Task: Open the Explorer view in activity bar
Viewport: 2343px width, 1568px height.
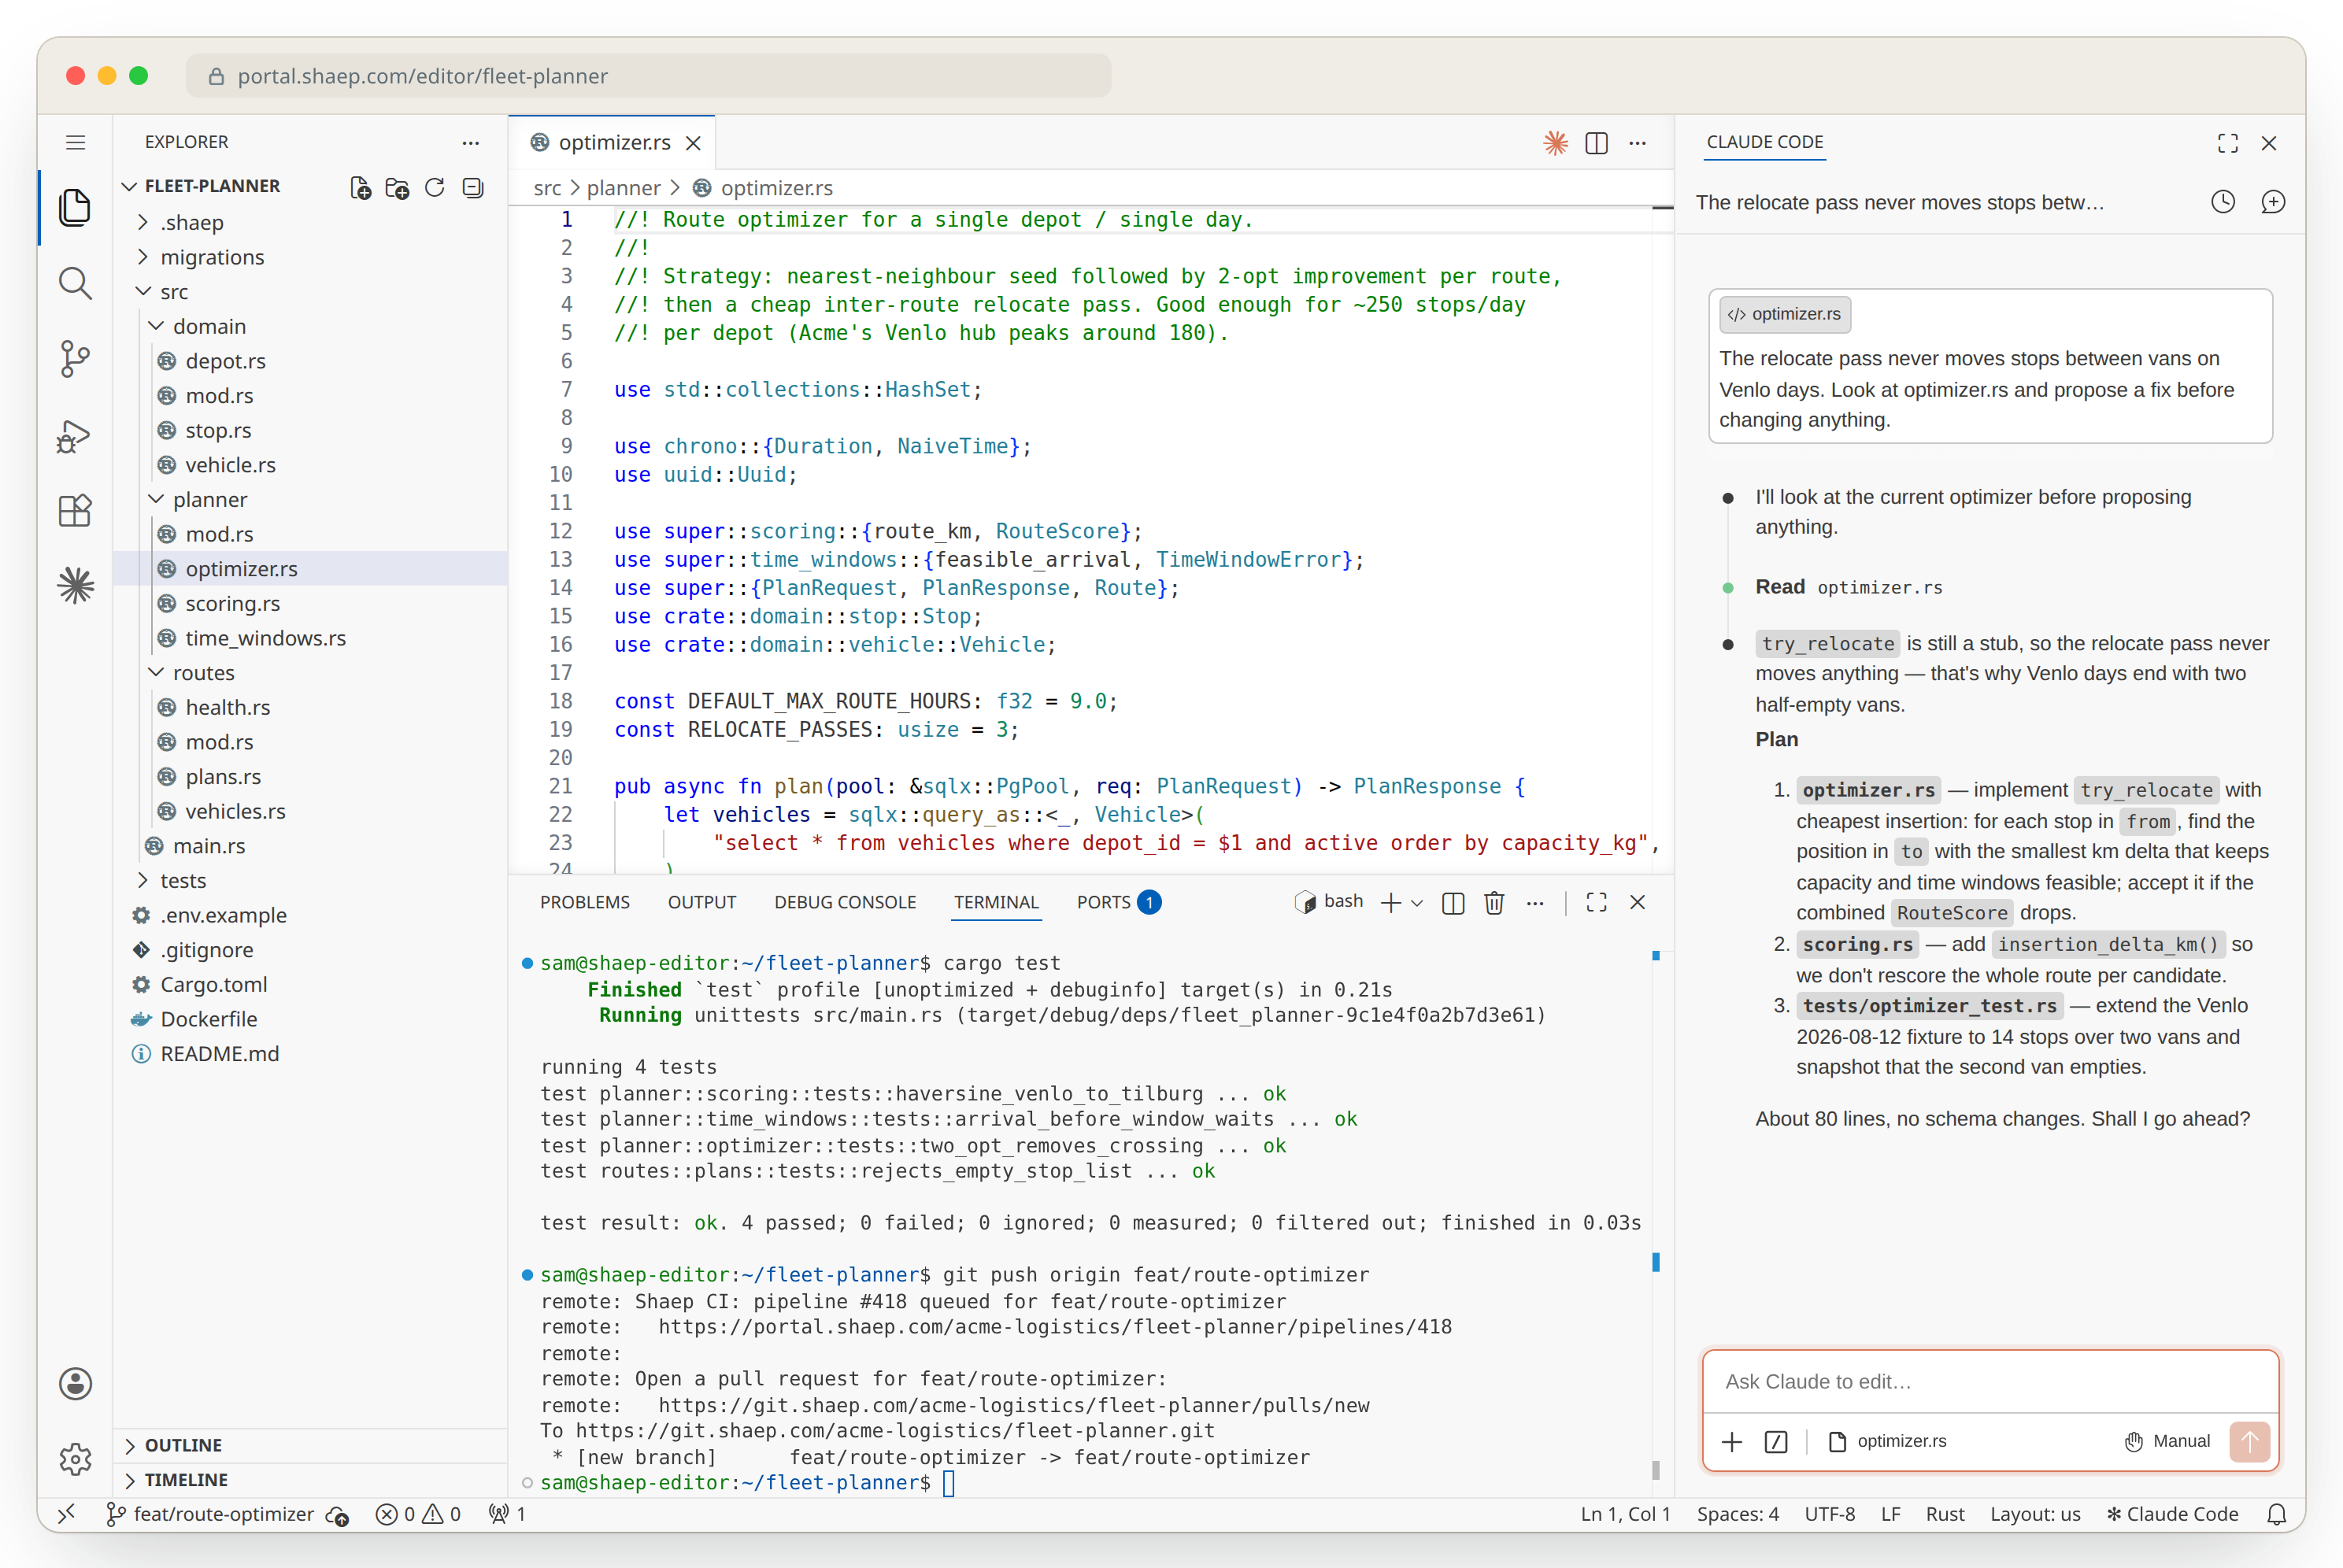Action: [x=75, y=207]
